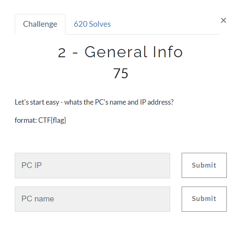Image resolution: width=240 pixels, height=229 pixels.
Task: Click Submit beside the PC IP field
Action: (x=204, y=165)
